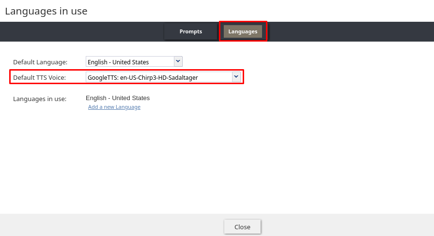Viewport: 434px width, 236px height.
Task: Select the Languages tab
Action: tap(243, 31)
